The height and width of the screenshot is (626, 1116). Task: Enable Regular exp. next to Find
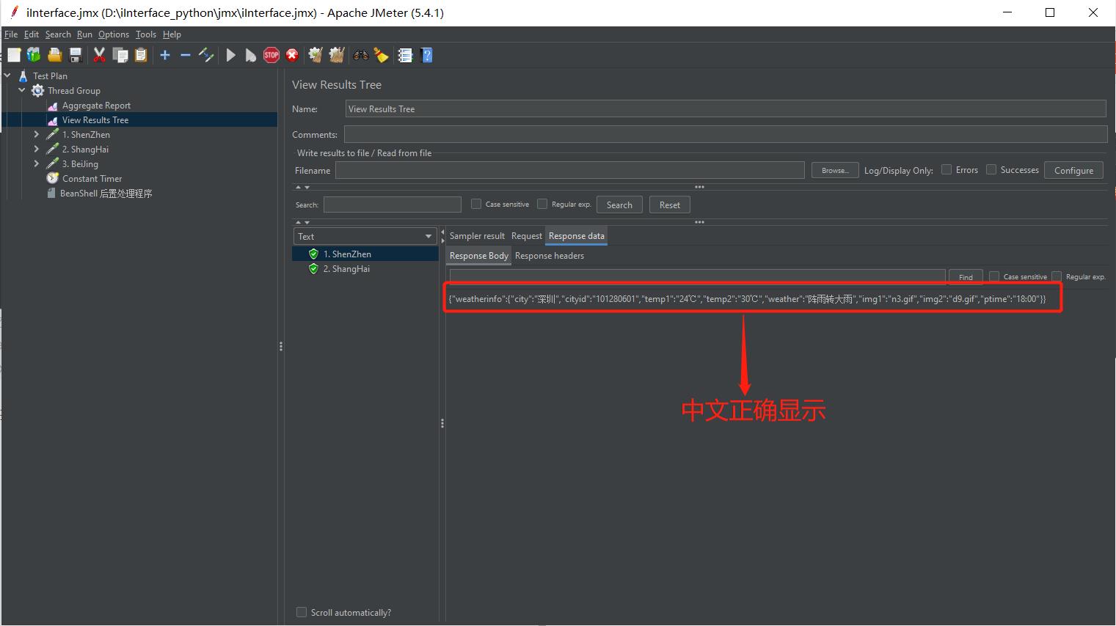coord(1057,276)
